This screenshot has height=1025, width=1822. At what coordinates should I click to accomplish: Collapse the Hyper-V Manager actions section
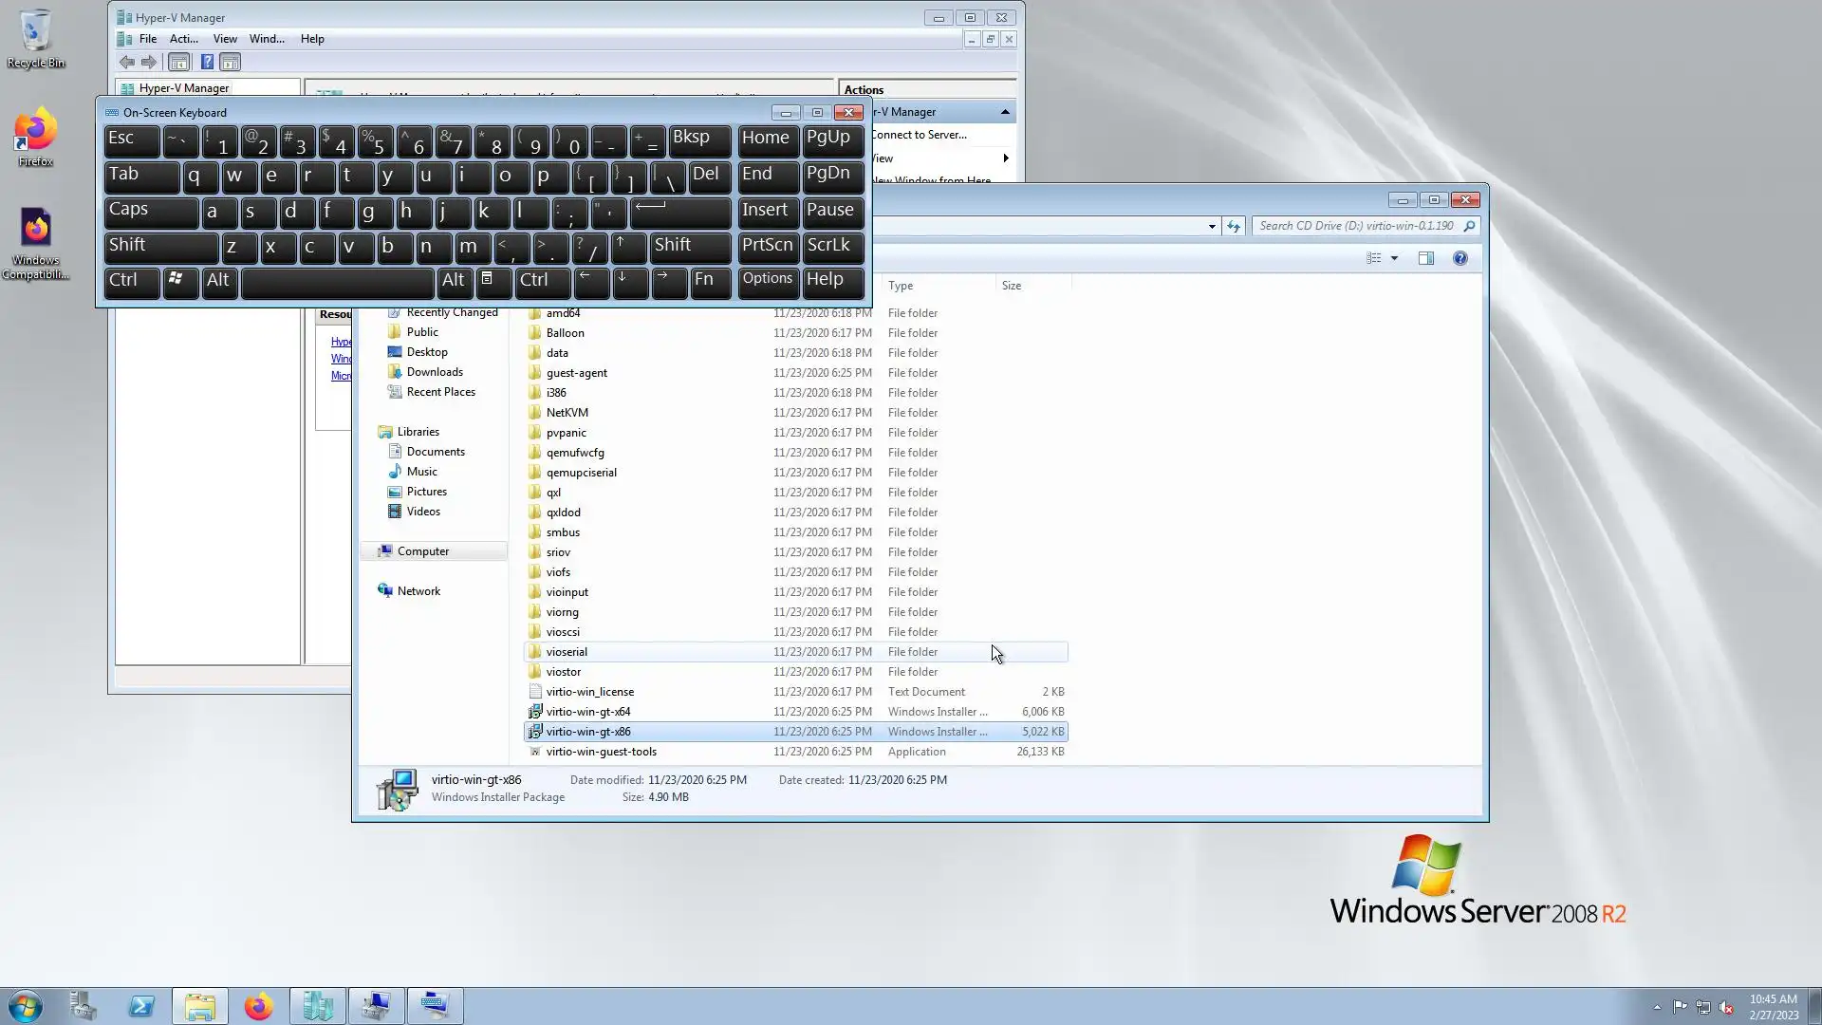[1005, 112]
